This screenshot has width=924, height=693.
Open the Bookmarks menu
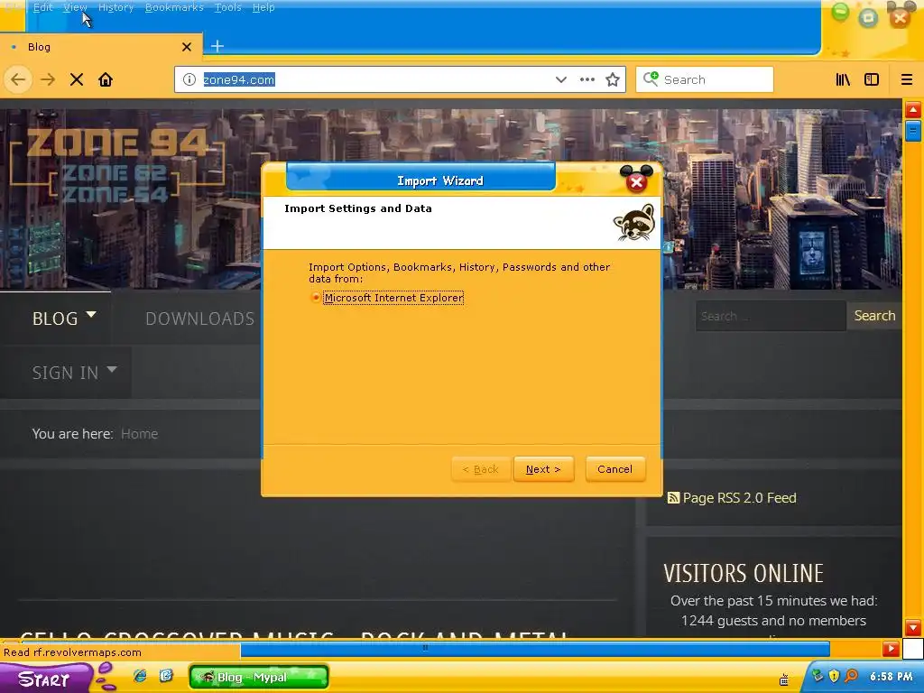174,7
